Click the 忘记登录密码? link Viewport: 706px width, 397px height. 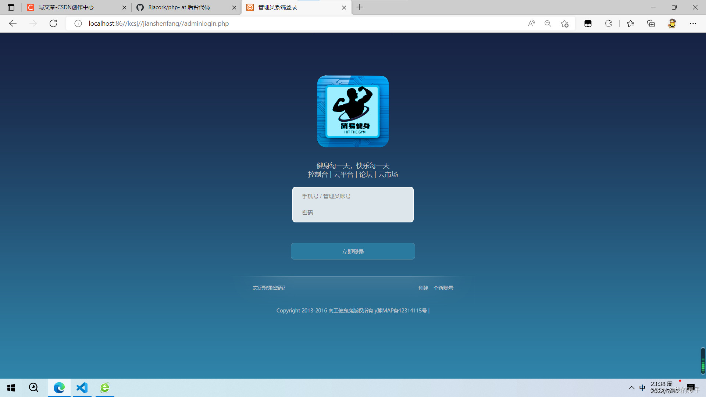click(x=269, y=288)
